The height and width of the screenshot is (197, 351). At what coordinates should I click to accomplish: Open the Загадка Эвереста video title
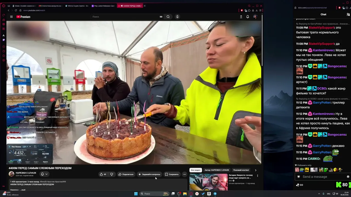click(241, 176)
